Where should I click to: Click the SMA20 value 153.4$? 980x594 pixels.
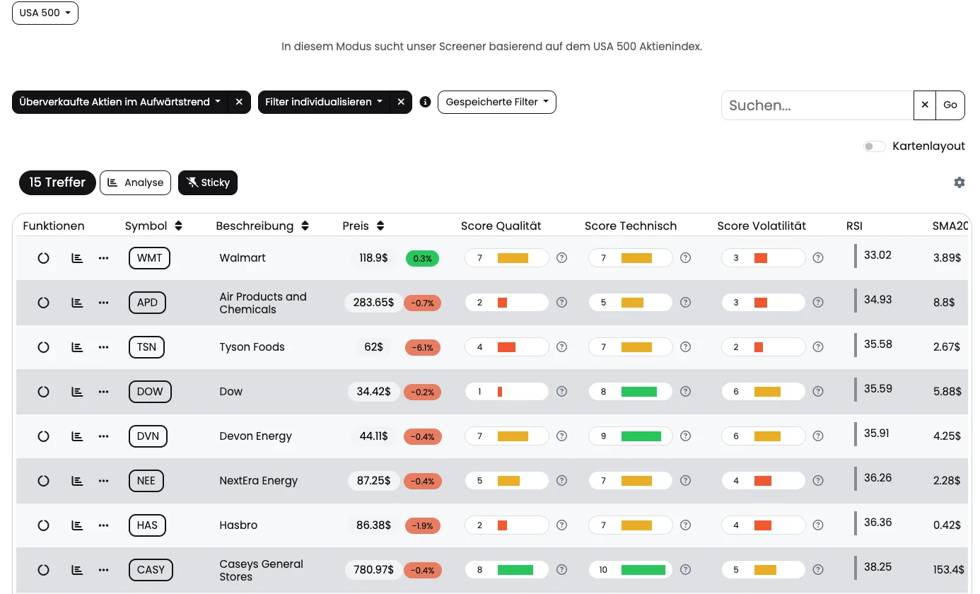(x=949, y=570)
